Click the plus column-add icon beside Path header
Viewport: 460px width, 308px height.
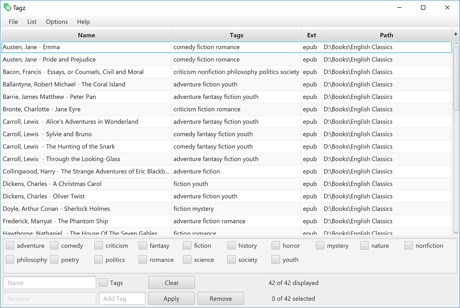pyautogui.click(x=456, y=35)
